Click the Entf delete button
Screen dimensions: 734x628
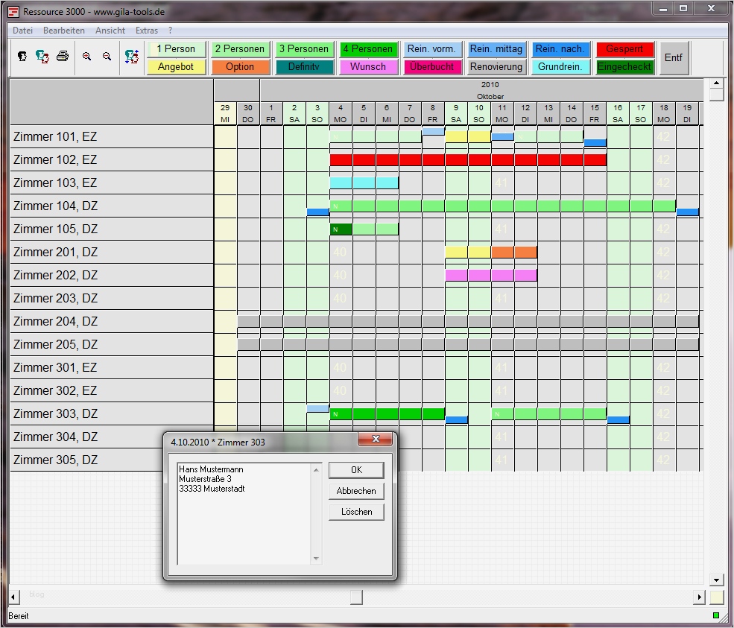click(x=674, y=58)
